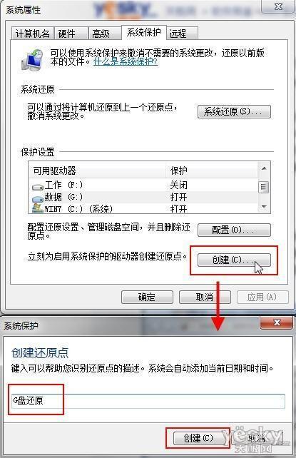296x458 pixels.
Task: Open the 什么是系统保护? help link
Action: [x=126, y=61]
